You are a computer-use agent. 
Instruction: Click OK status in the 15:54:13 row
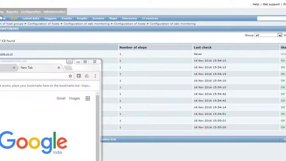coord(283,68)
